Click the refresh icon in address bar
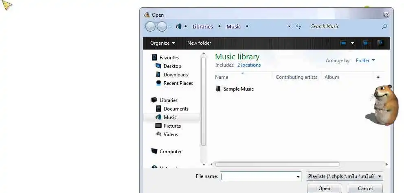This screenshot has width=404, height=193. click(299, 26)
